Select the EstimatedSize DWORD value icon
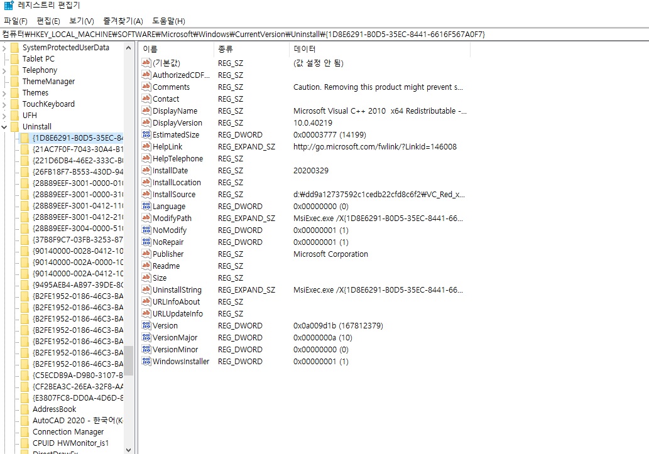 tap(146, 134)
